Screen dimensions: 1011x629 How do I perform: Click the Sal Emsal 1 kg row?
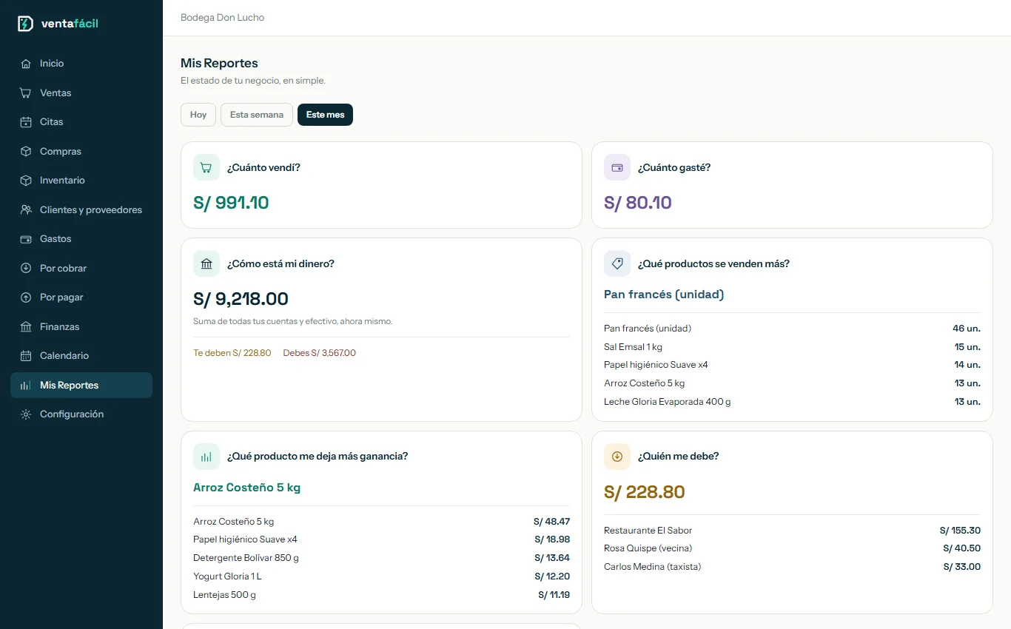pos(792,347)
